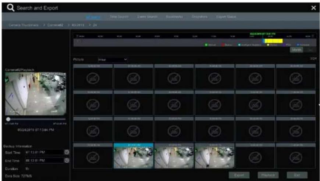Click the playback progress slider handle
Image resolution: width=320 pixels, height=181 pixels.
tap(8, 119)
